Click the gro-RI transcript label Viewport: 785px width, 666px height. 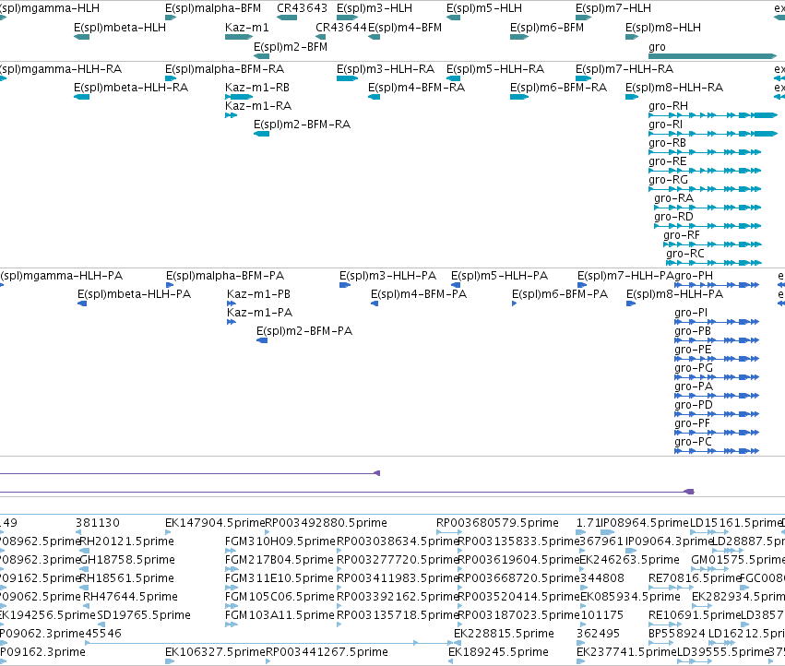click(665, 125)
